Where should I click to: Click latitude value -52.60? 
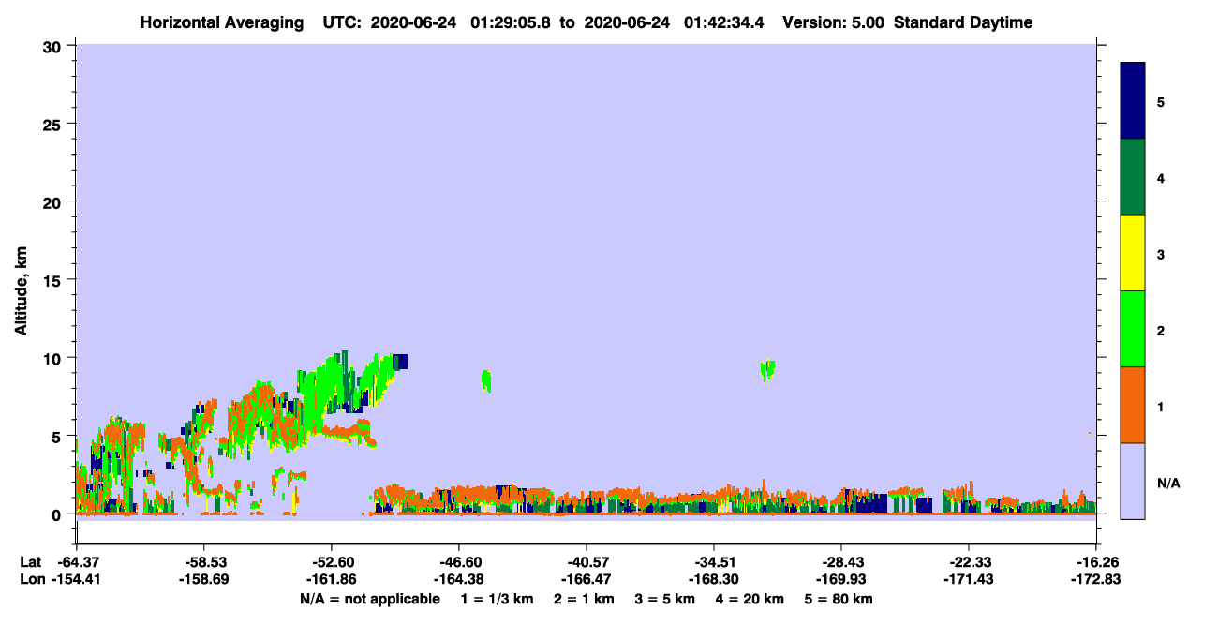[332, 561]
